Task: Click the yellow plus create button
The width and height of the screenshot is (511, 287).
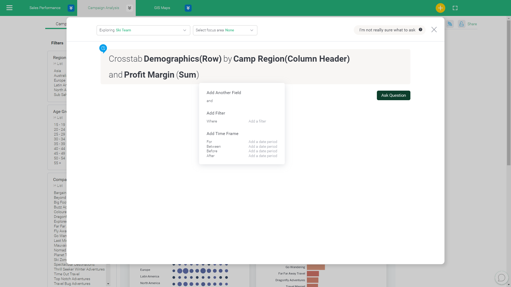Action: 440,8
